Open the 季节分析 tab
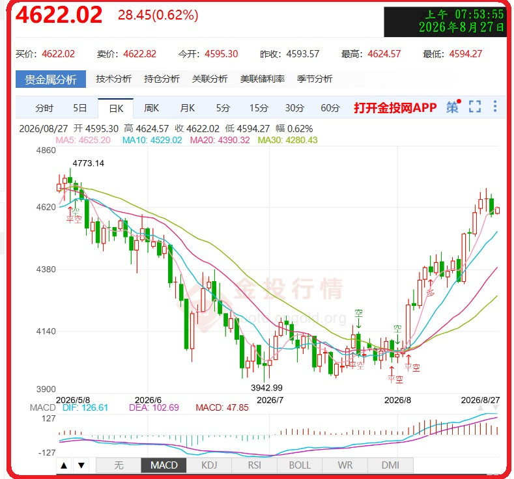This screenshot has height=479, width=514. (x=315, y=79)
